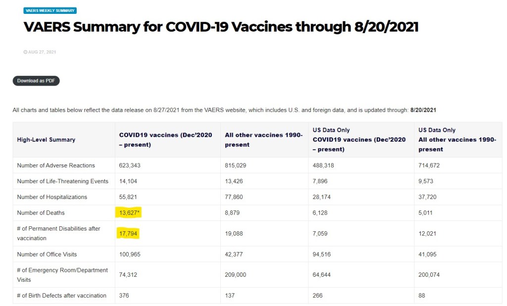Select the Emergency Room/Department Visits row label
This screenshot has height=306, width=507.
coord(62,275)
